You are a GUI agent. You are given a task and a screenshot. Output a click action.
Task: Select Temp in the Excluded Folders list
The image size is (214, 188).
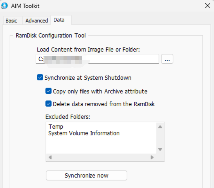56,127
